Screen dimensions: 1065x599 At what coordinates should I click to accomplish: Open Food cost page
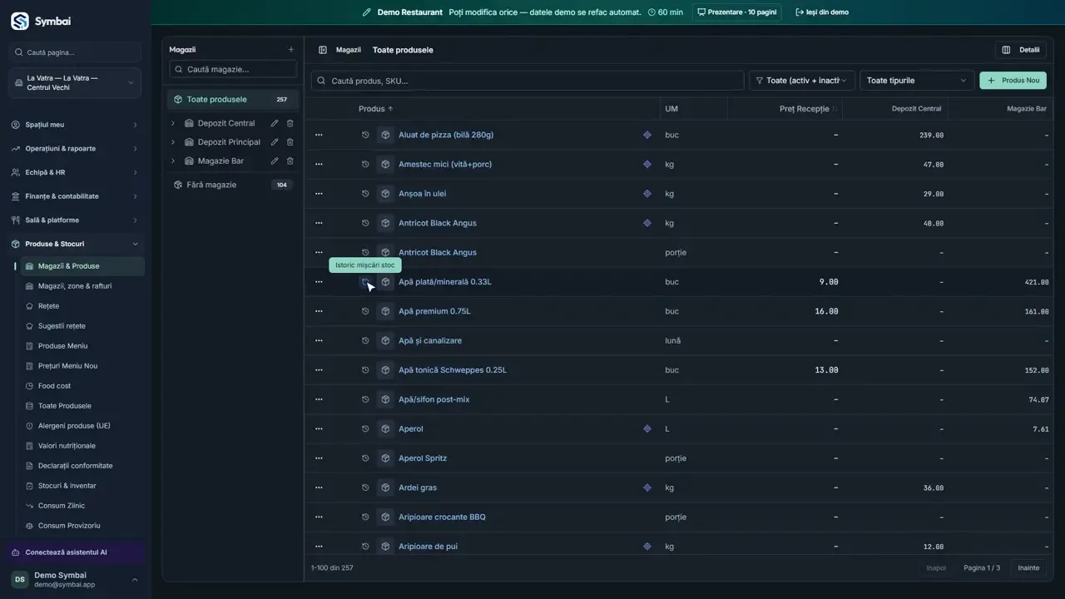pos(54,386)
